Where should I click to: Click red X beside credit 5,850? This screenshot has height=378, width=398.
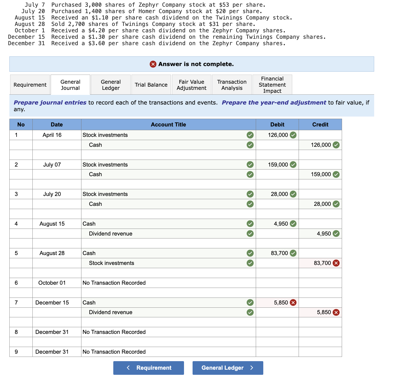(x=336, y=312)
